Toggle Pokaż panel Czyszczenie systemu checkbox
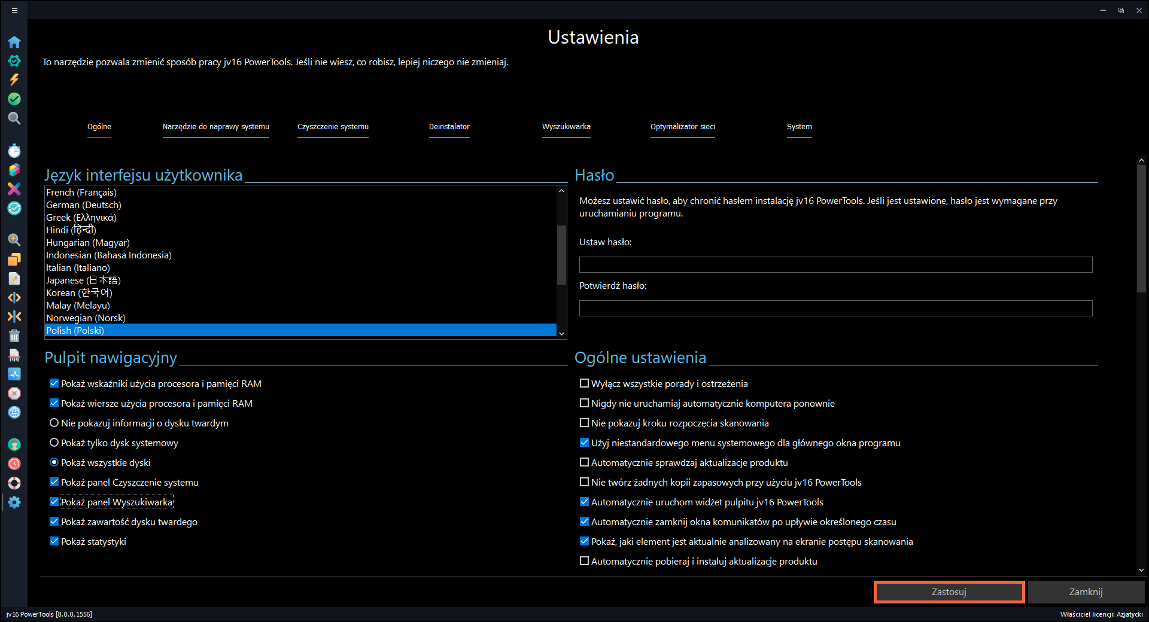 pyautogui.click(x=54, y=482)
